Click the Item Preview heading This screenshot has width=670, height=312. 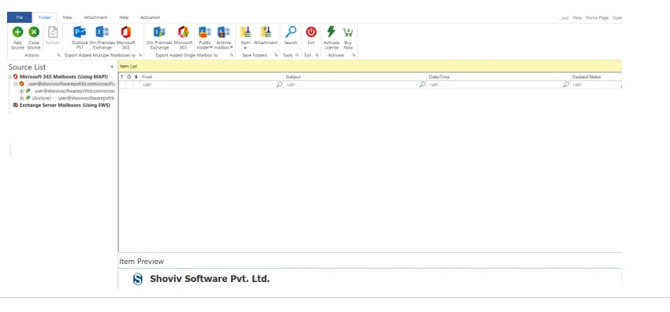pyautogui.click(x=141, y=262)
